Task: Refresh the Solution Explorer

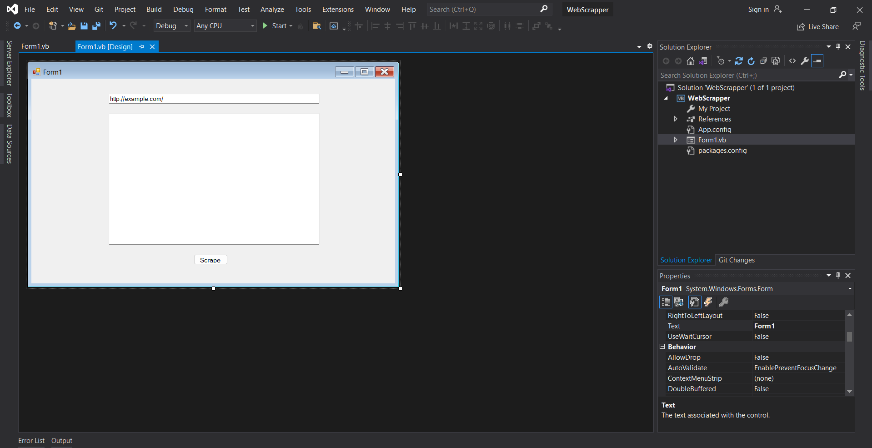Action: [751, 60]
